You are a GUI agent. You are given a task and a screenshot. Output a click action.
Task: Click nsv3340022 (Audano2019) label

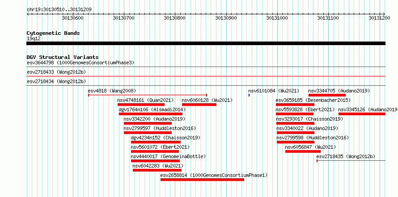tap(307, 128)
